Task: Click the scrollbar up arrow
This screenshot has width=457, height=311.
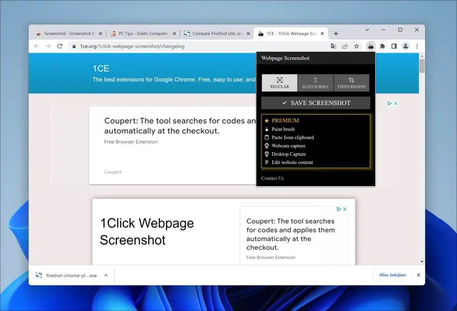Action: tap(422, 56)
